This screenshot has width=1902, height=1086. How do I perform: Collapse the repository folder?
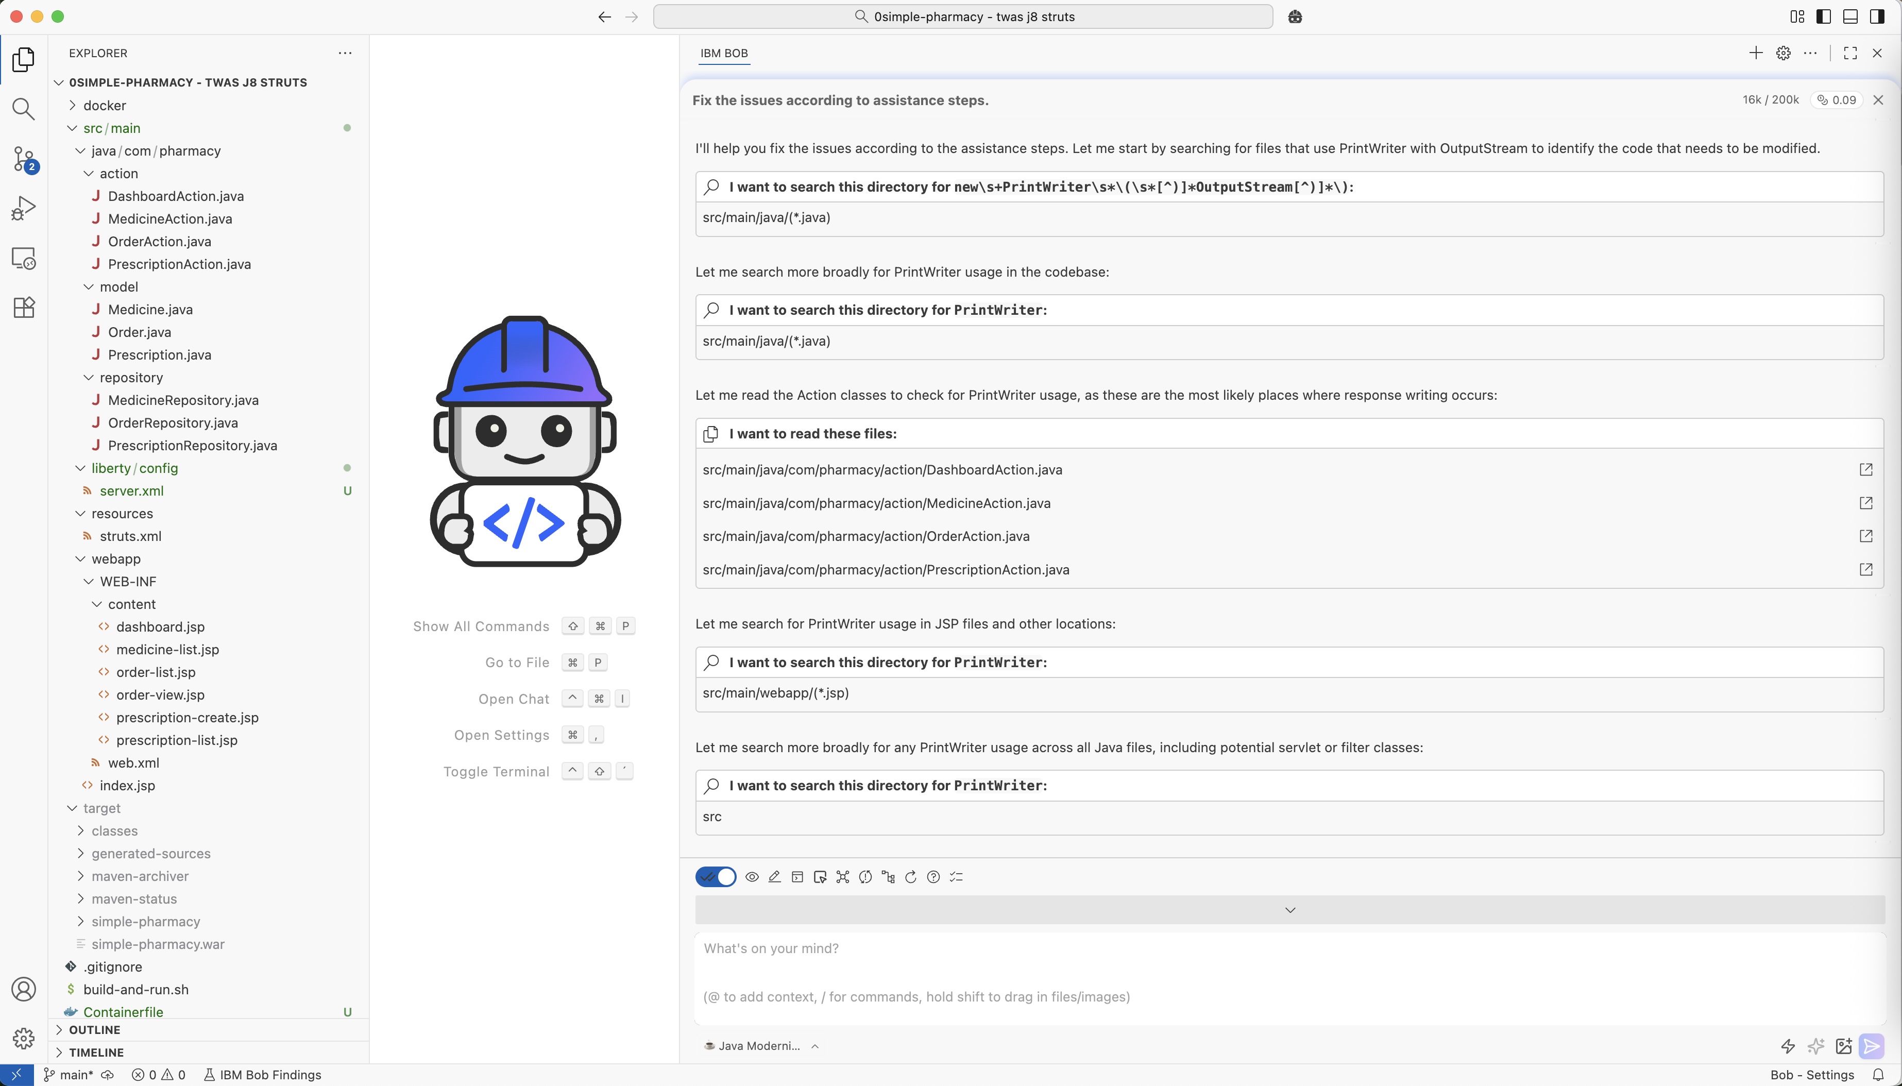pyautogui.click(x=130, y=378)
